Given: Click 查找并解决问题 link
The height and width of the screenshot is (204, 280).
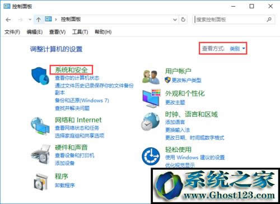Looking at the screenshot, I should pyautogui.click(x=72, y=108).
